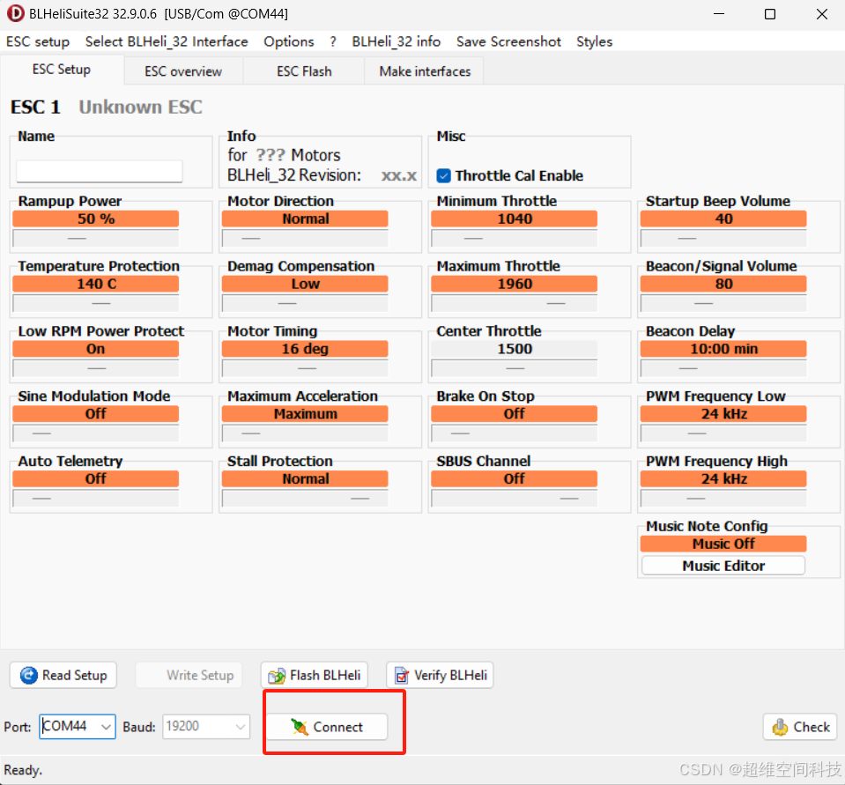The height and width of the screenshot is (785, 845).
Task: Click Save Screenshot menu item
Action: point(508,41)
